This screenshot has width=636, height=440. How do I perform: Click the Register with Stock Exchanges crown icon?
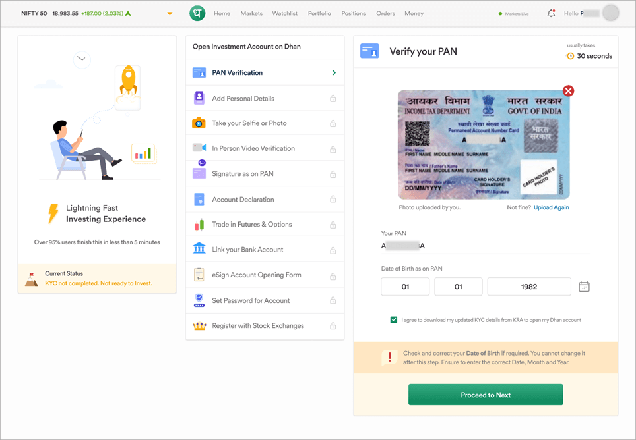click(199, 325)
